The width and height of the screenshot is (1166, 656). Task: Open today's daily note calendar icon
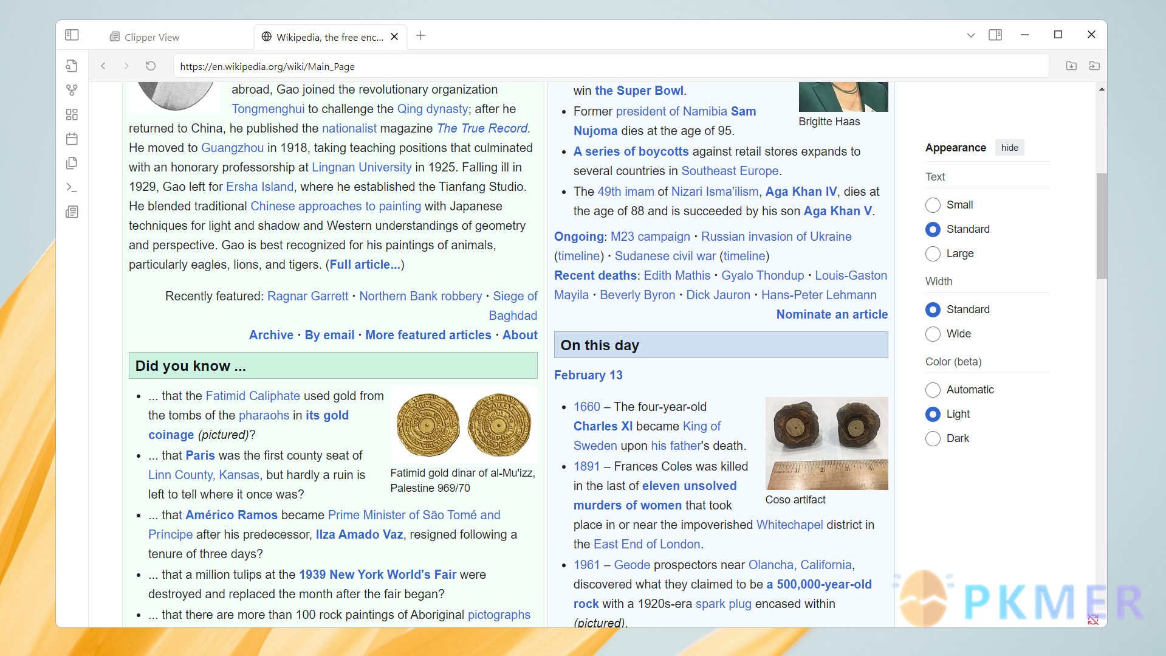tap(72, 139)
